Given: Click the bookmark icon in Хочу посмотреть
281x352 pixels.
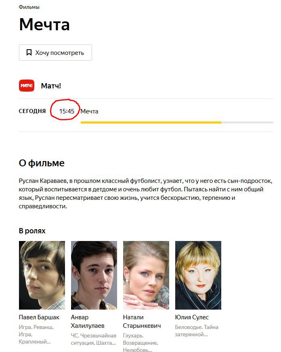Looking at the screenshot, I should [x=29, y=52].
